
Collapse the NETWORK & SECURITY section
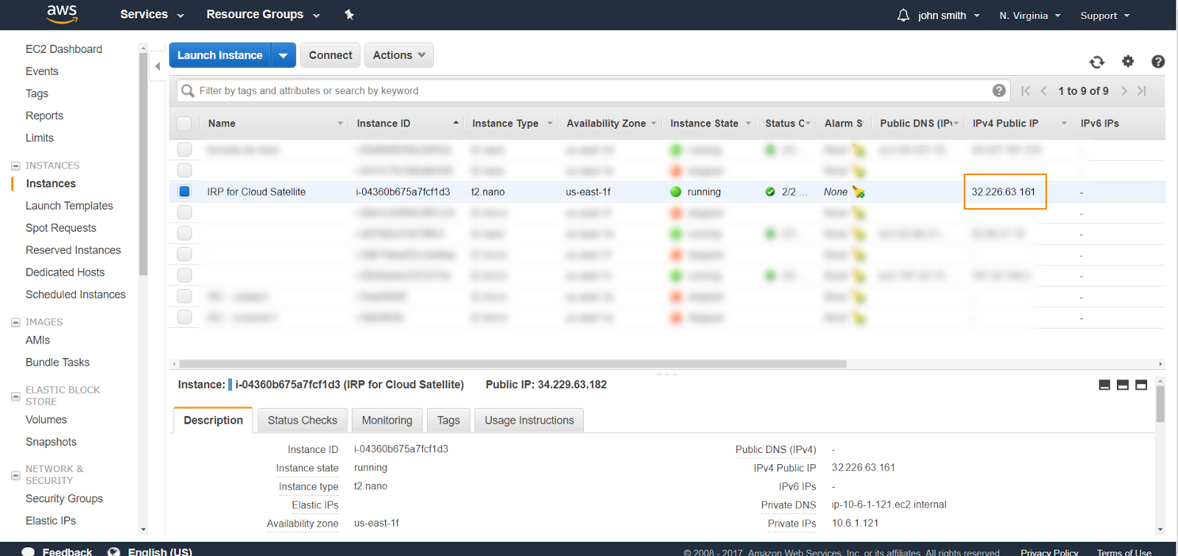click(15, 475)
